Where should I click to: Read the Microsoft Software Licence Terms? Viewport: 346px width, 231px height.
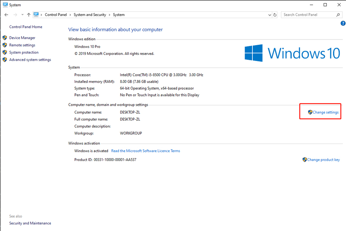point(146,151)
